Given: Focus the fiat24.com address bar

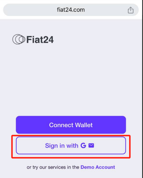Looking at the screenshot, I should pyautogui.click(x=71, y=10).
